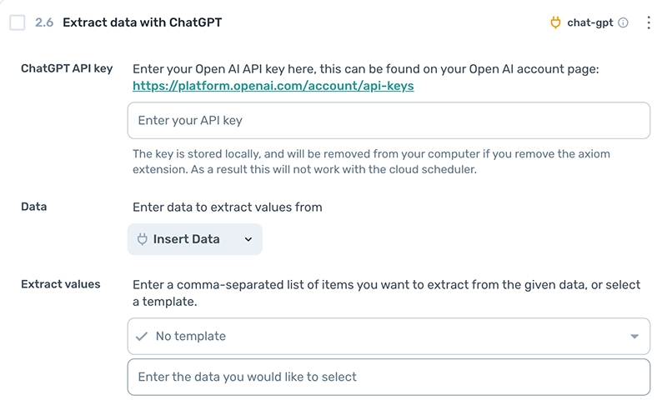
Task: Expand the Insert Data chevron
Action: [x=248, y=240]
